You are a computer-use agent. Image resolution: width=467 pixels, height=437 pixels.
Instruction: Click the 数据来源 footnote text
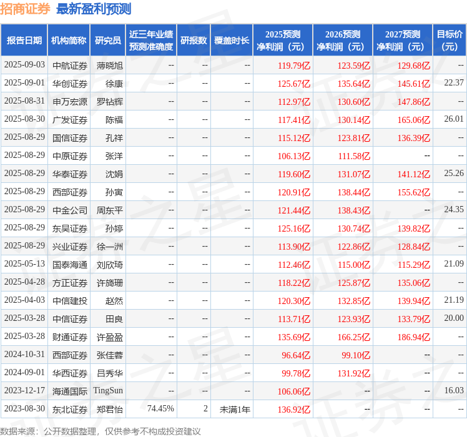(x=101, y=431)
